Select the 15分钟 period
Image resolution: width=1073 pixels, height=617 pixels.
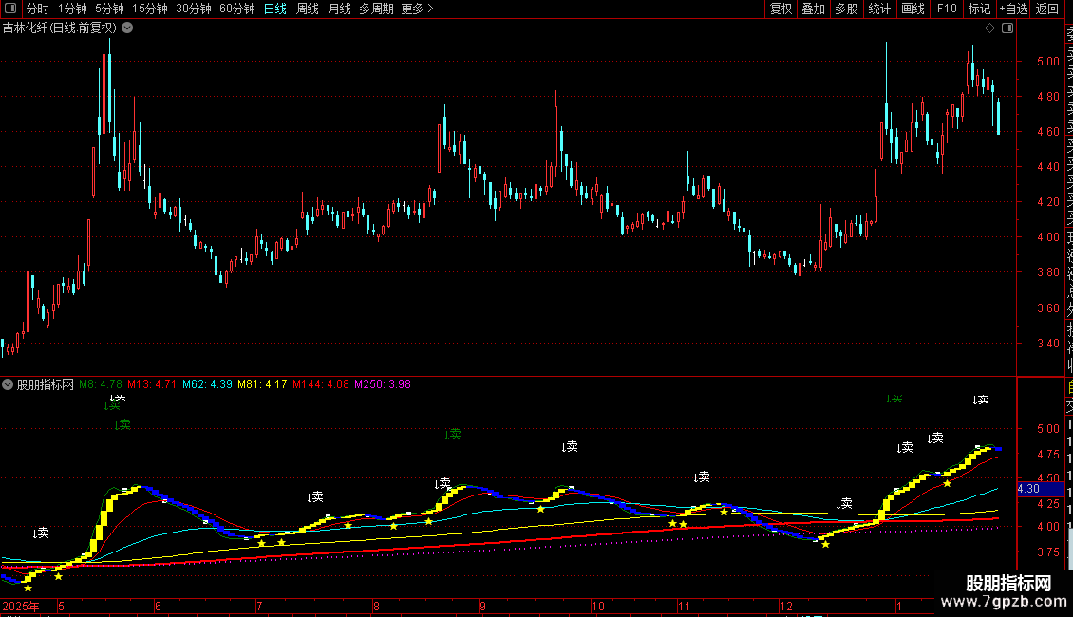(149, 9)
